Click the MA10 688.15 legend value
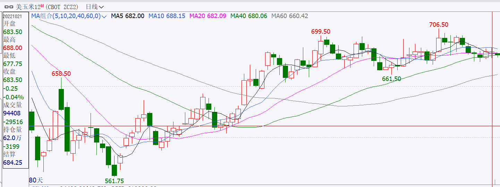The width and height of the screenshot is (500, 187). [167, 16]
